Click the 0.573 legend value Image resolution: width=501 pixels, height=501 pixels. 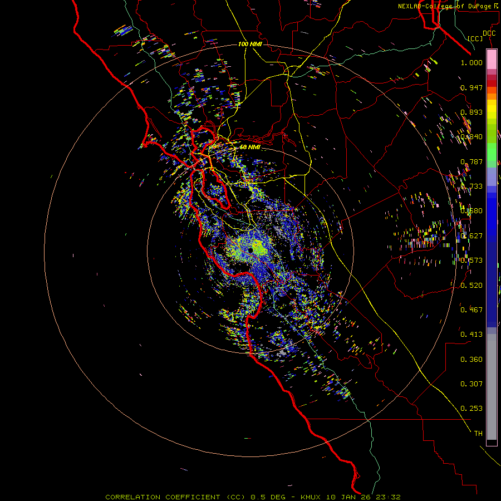[x=471, y=261]
